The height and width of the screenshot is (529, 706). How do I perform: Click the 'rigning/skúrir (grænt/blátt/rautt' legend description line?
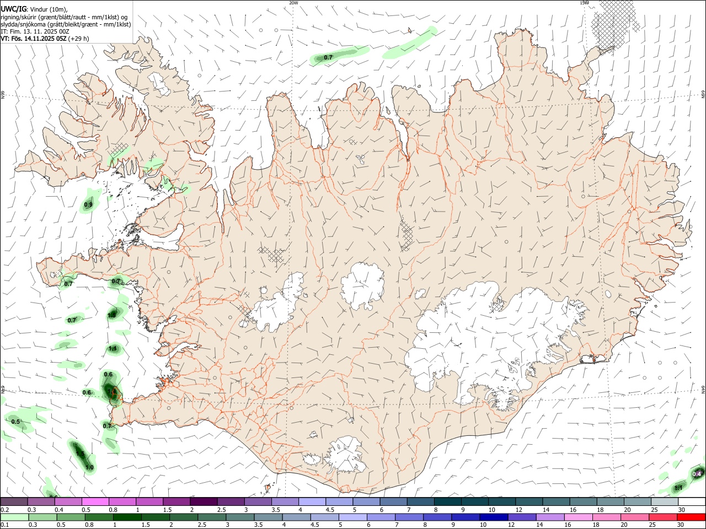pyautogui.click(x=64, y=17)
